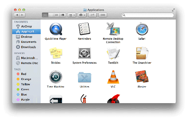Switch to column view mode

coord(57,15)
